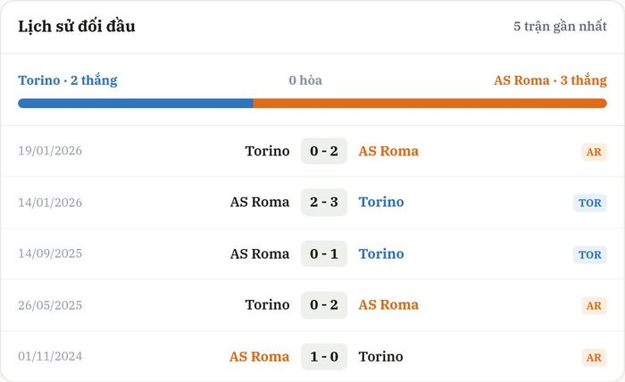Viewport: 625px width, 382px height.
Task: Select the 0 - 1 score box
Action: 324,253
